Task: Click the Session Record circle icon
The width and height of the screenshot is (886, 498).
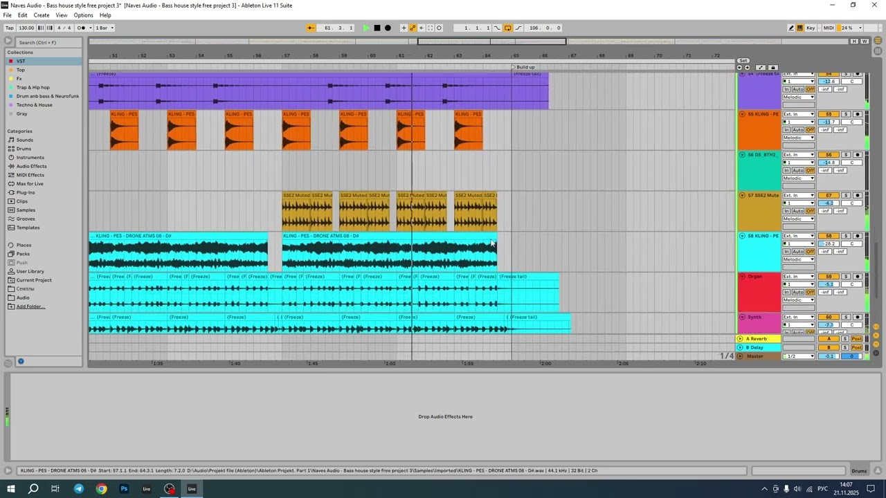Action: click(439, 28)
